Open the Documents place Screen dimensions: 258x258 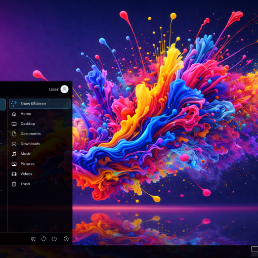tap(40, 134)
